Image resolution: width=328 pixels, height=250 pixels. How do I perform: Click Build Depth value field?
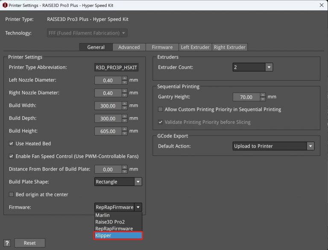tap(108, 119)
